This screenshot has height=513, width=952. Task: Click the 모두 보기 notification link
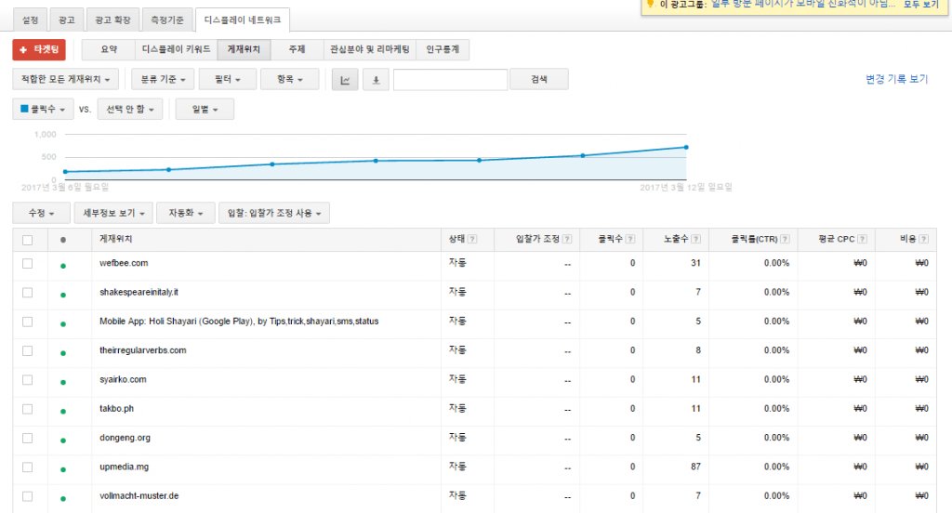(x=921, y=5)
